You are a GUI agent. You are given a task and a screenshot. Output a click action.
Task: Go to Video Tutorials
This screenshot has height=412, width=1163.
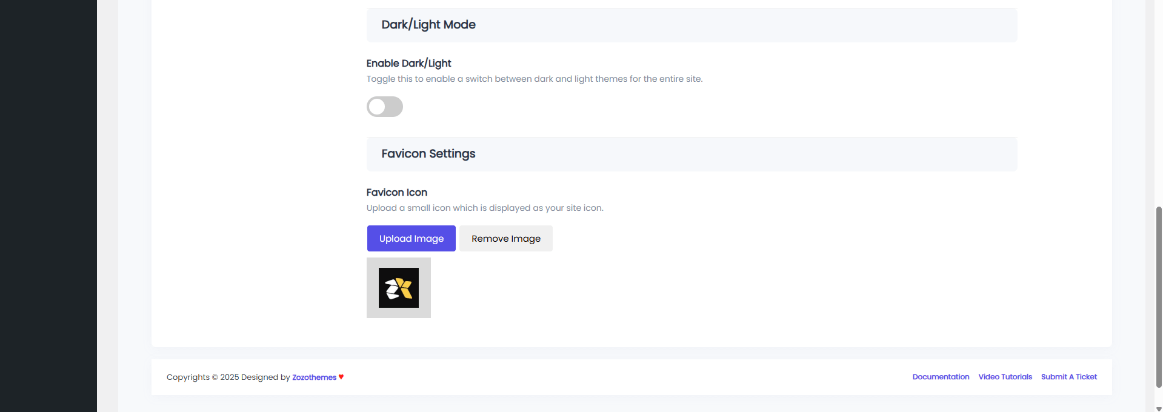pyautogui.click(x=1005, y=377)
